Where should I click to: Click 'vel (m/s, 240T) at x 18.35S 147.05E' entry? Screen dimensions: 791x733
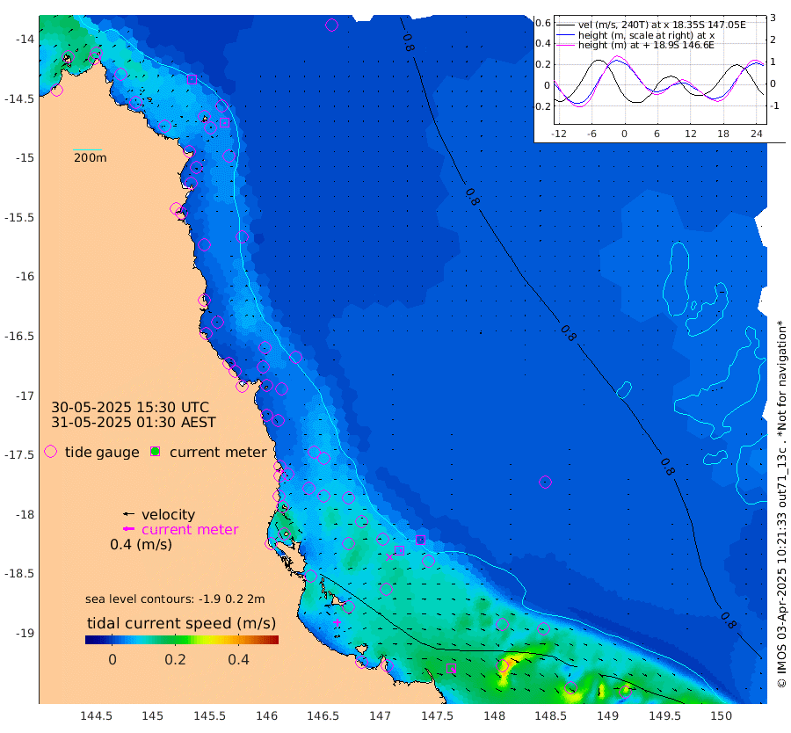pos(662,25)
